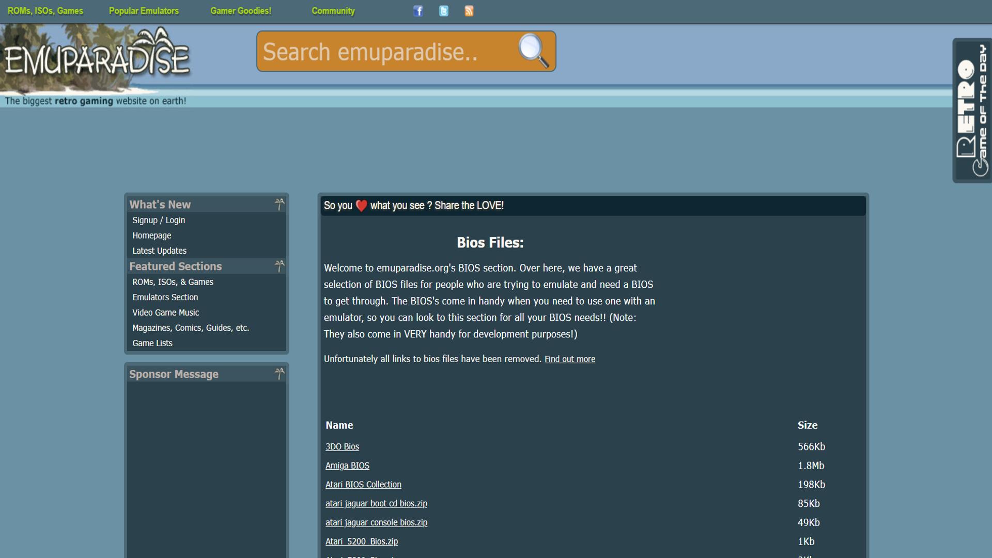Click the Bios Files: heading
The image size is (992, 558).
490,242
